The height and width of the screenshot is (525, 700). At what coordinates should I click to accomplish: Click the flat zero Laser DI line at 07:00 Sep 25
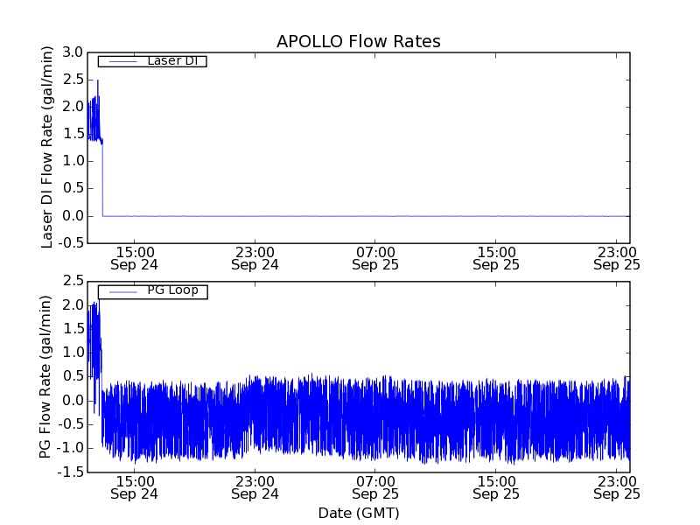[x=375, y=216]
